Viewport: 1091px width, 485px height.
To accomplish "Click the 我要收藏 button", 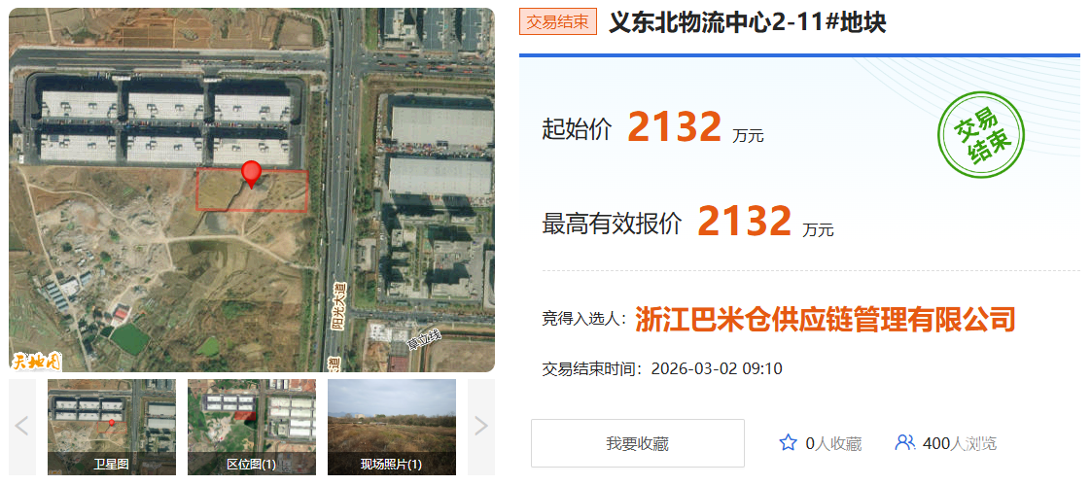I will [x=637, y=443].
